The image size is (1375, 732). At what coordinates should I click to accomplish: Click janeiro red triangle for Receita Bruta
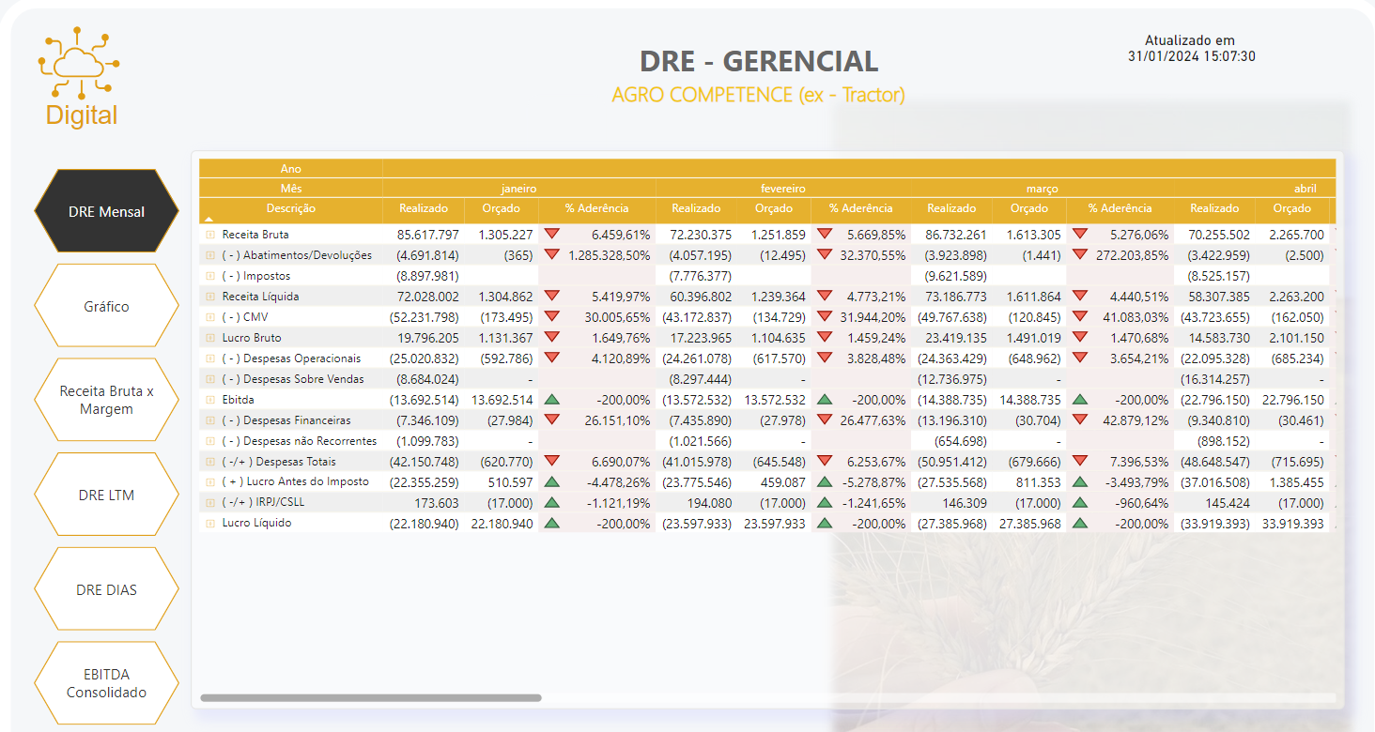point(552,234)
